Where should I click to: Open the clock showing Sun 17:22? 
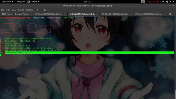coord(88,2)
